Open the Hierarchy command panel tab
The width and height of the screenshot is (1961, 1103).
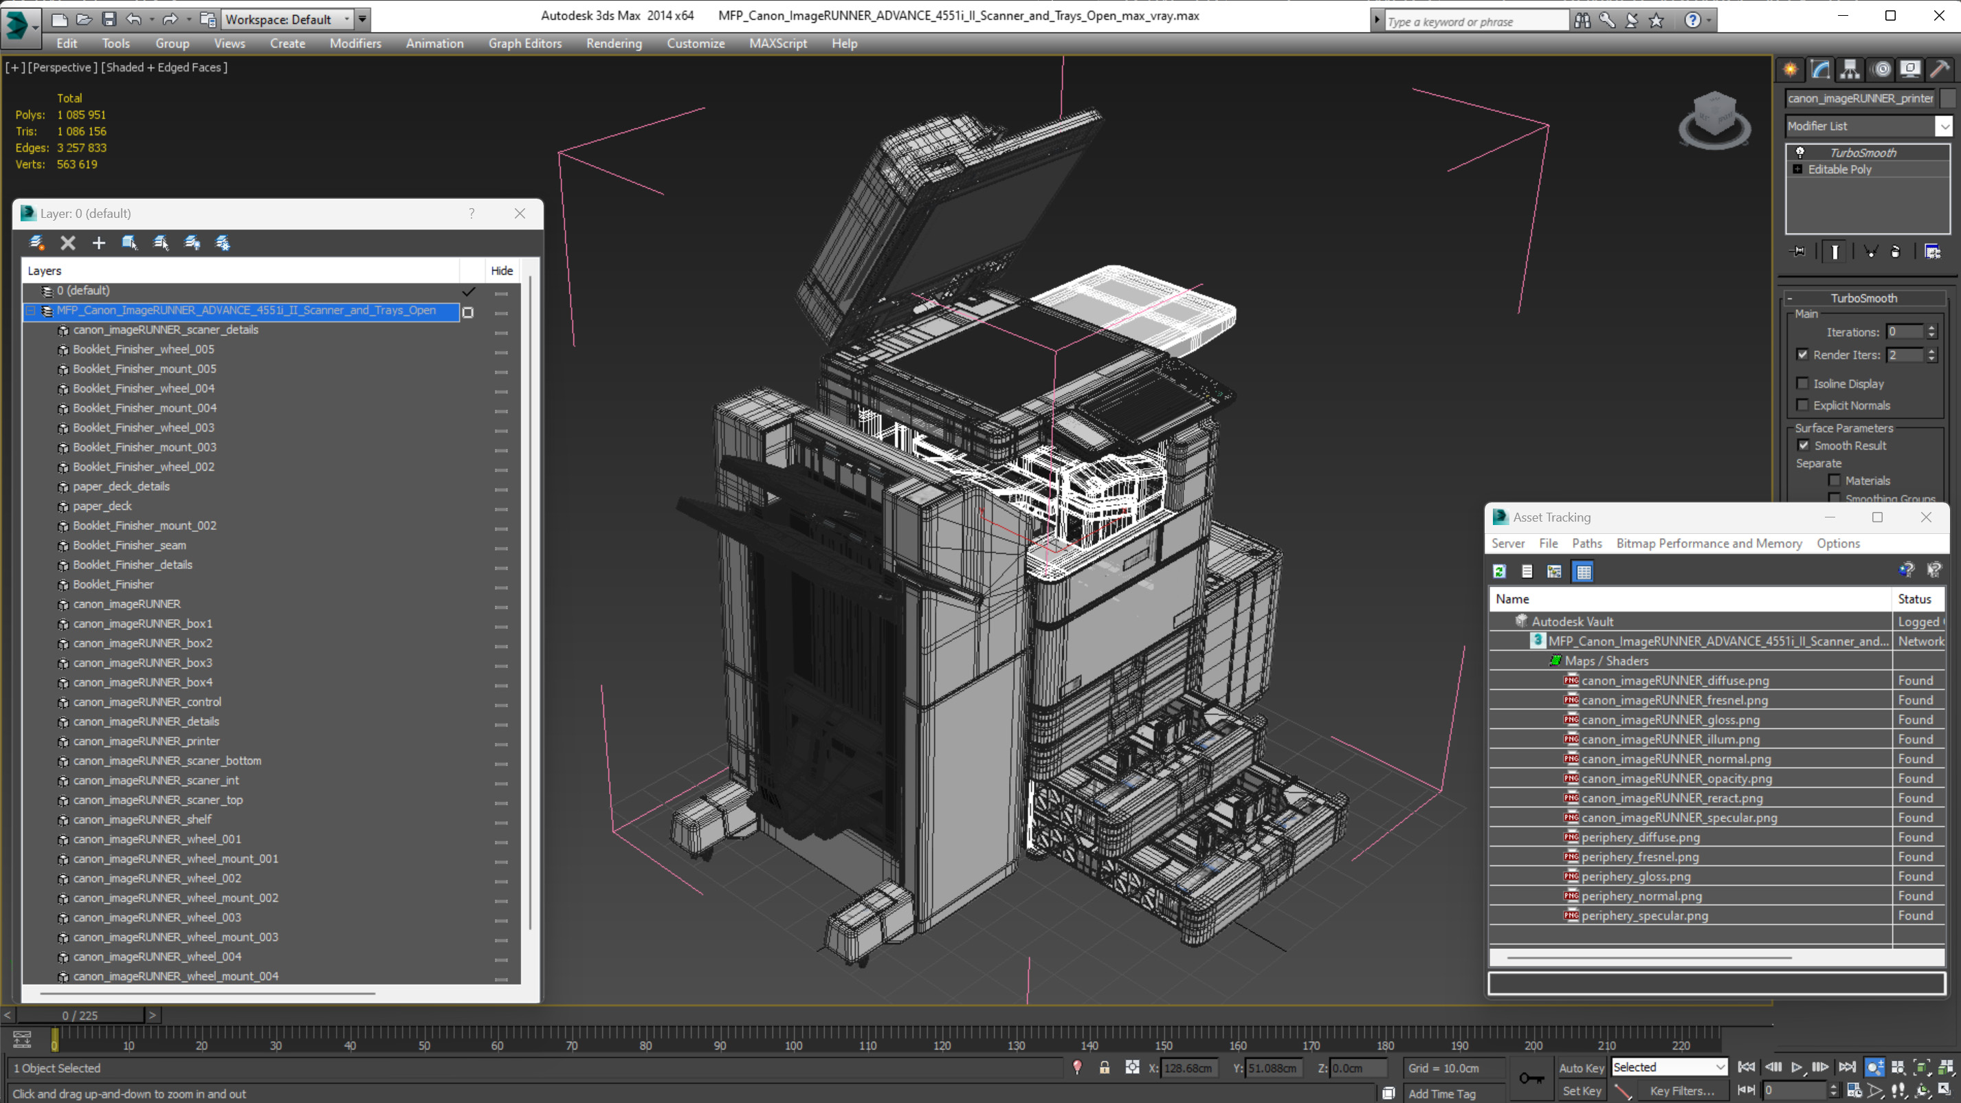(x=1850, y=70)
